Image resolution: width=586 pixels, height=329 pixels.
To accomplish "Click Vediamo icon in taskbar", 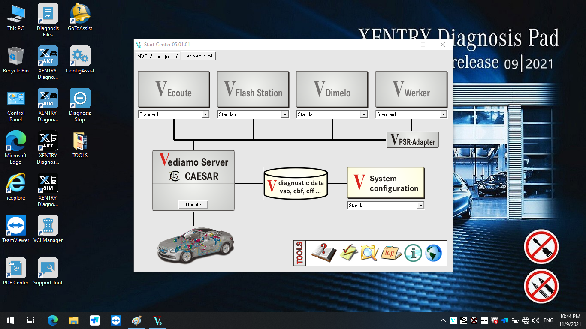I will [x=157, y=320].
